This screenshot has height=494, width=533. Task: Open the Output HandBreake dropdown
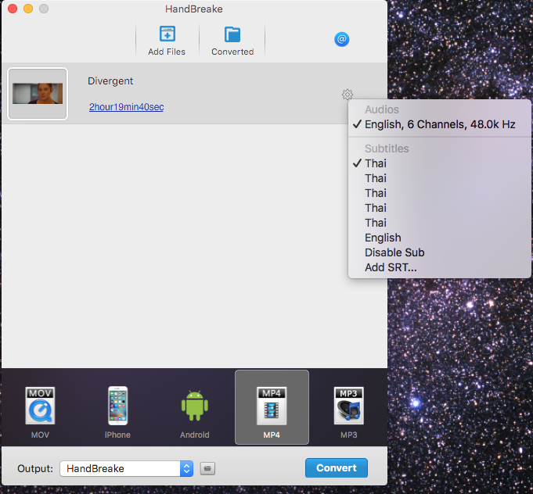pos(127,468)
